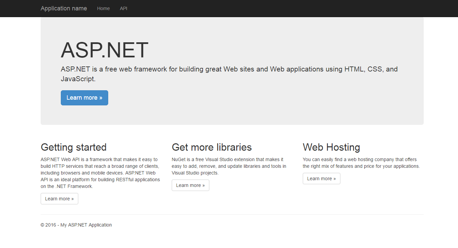458x248 pixels.
Task: Click the Web Hosting heading
Action: 331,147
